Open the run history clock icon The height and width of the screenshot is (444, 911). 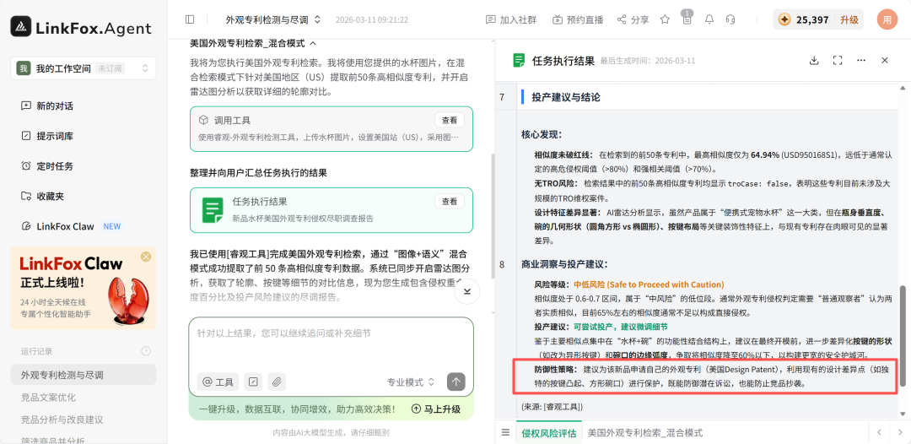146,351
